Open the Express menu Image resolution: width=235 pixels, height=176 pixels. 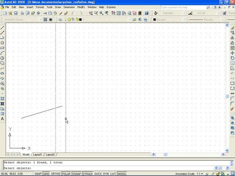click(111, 7)
